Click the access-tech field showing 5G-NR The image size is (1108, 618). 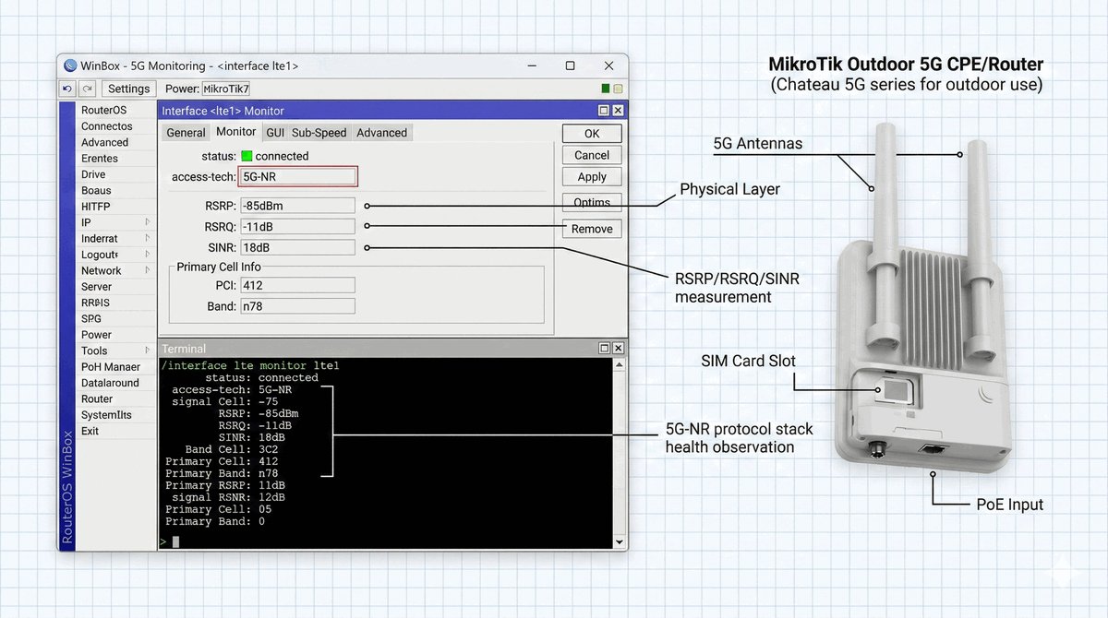pyautogui.click(x=297, y=177)
